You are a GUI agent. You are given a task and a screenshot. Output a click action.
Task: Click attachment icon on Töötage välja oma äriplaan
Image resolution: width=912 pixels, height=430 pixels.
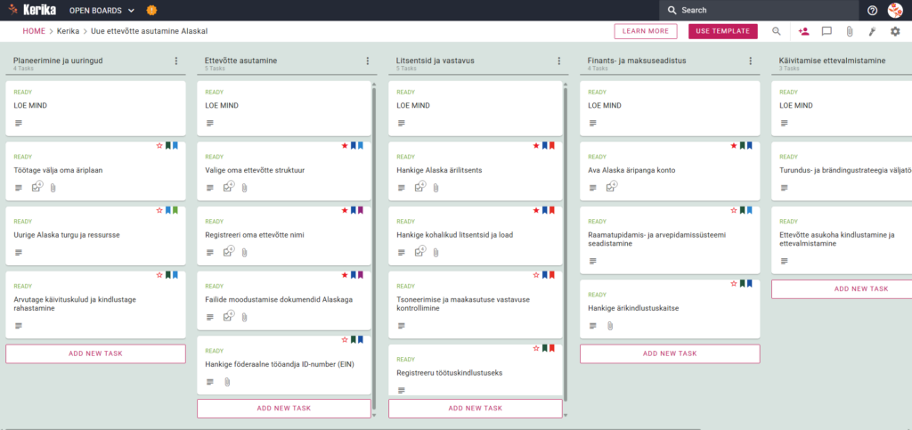coord(53,188)
